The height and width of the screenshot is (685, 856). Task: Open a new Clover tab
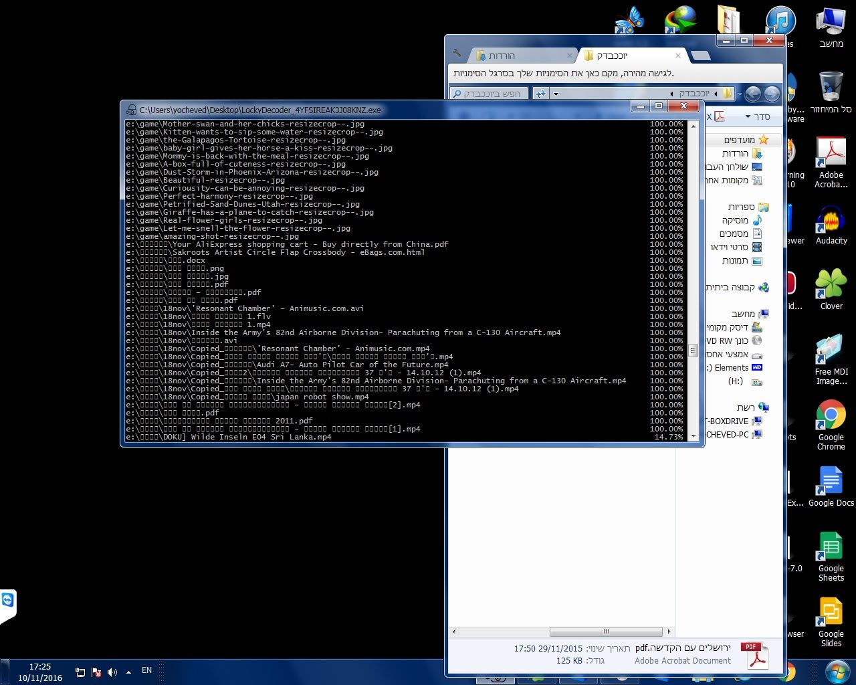(700, 56)
